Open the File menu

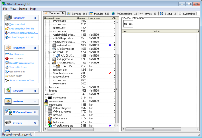5,9
